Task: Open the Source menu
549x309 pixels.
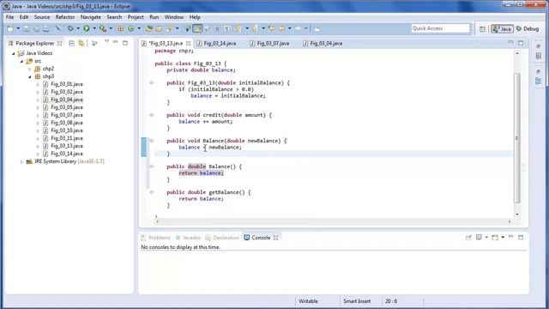Action: [x=42, y=17]
